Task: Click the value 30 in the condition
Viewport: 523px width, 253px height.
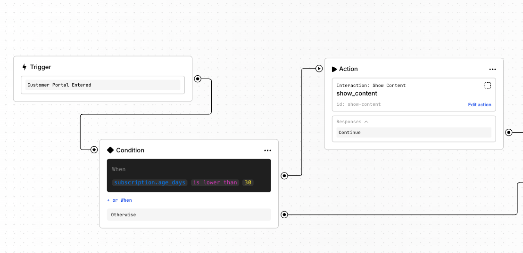Action: (248, 182)
